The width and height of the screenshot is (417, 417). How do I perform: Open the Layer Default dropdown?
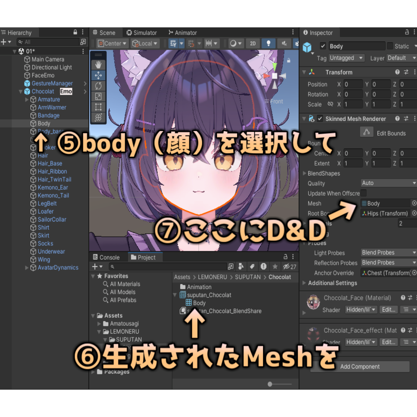[402, 58]
